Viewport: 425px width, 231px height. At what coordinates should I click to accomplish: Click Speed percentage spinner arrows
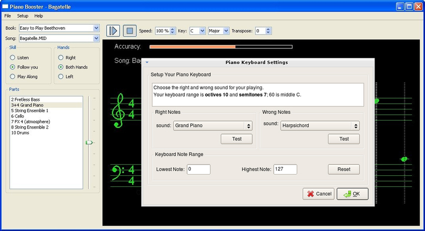pyautogui.click(x=173, y=31)
